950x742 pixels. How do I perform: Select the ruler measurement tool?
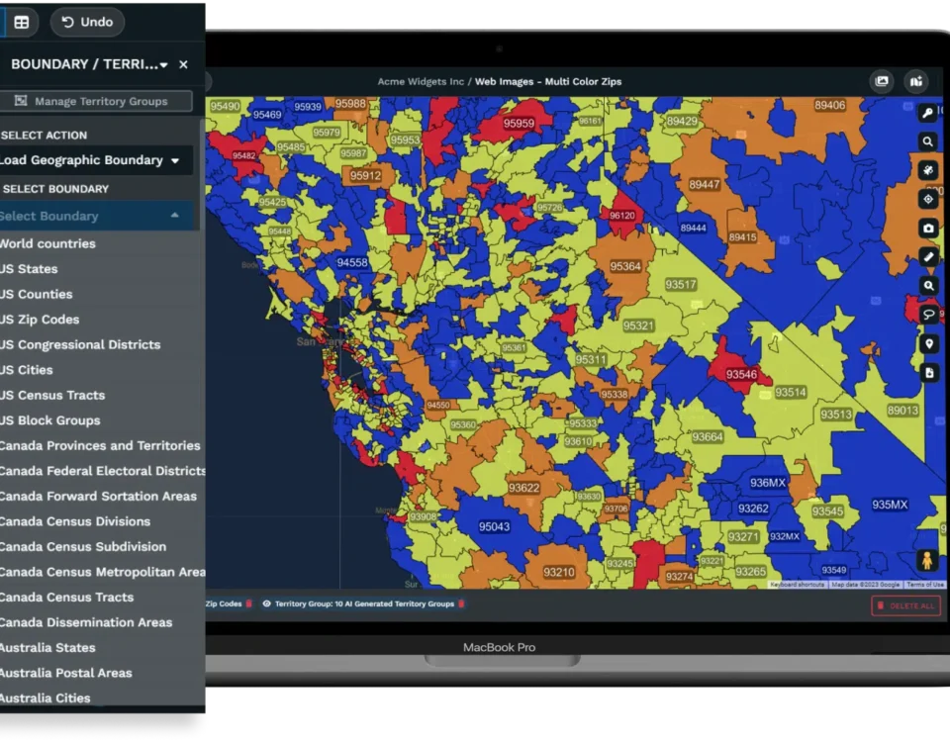[928, 257]
